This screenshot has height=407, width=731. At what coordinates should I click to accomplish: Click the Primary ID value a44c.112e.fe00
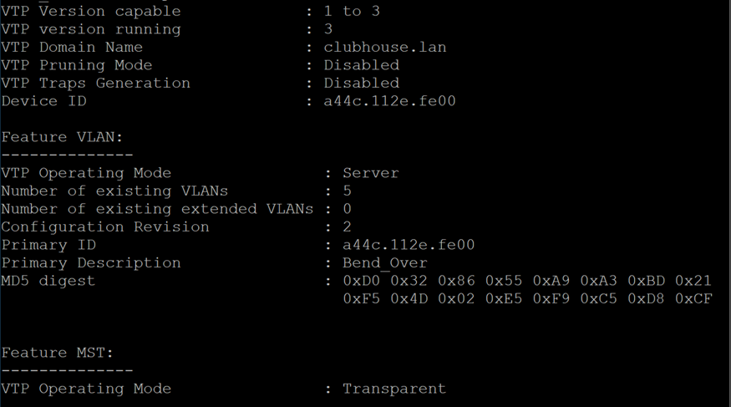click(x=409, y=245)
